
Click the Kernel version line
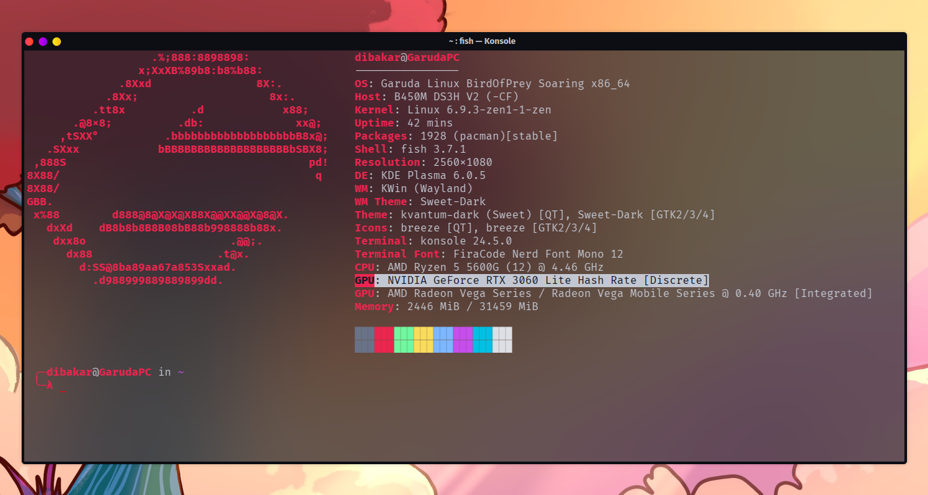pyautogui.click(x=453, y=110)
